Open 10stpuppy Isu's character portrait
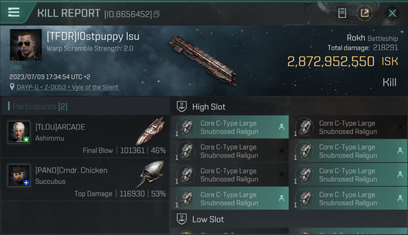The height and width of the screenshot is (235, 408). click(x=26, y=45)
